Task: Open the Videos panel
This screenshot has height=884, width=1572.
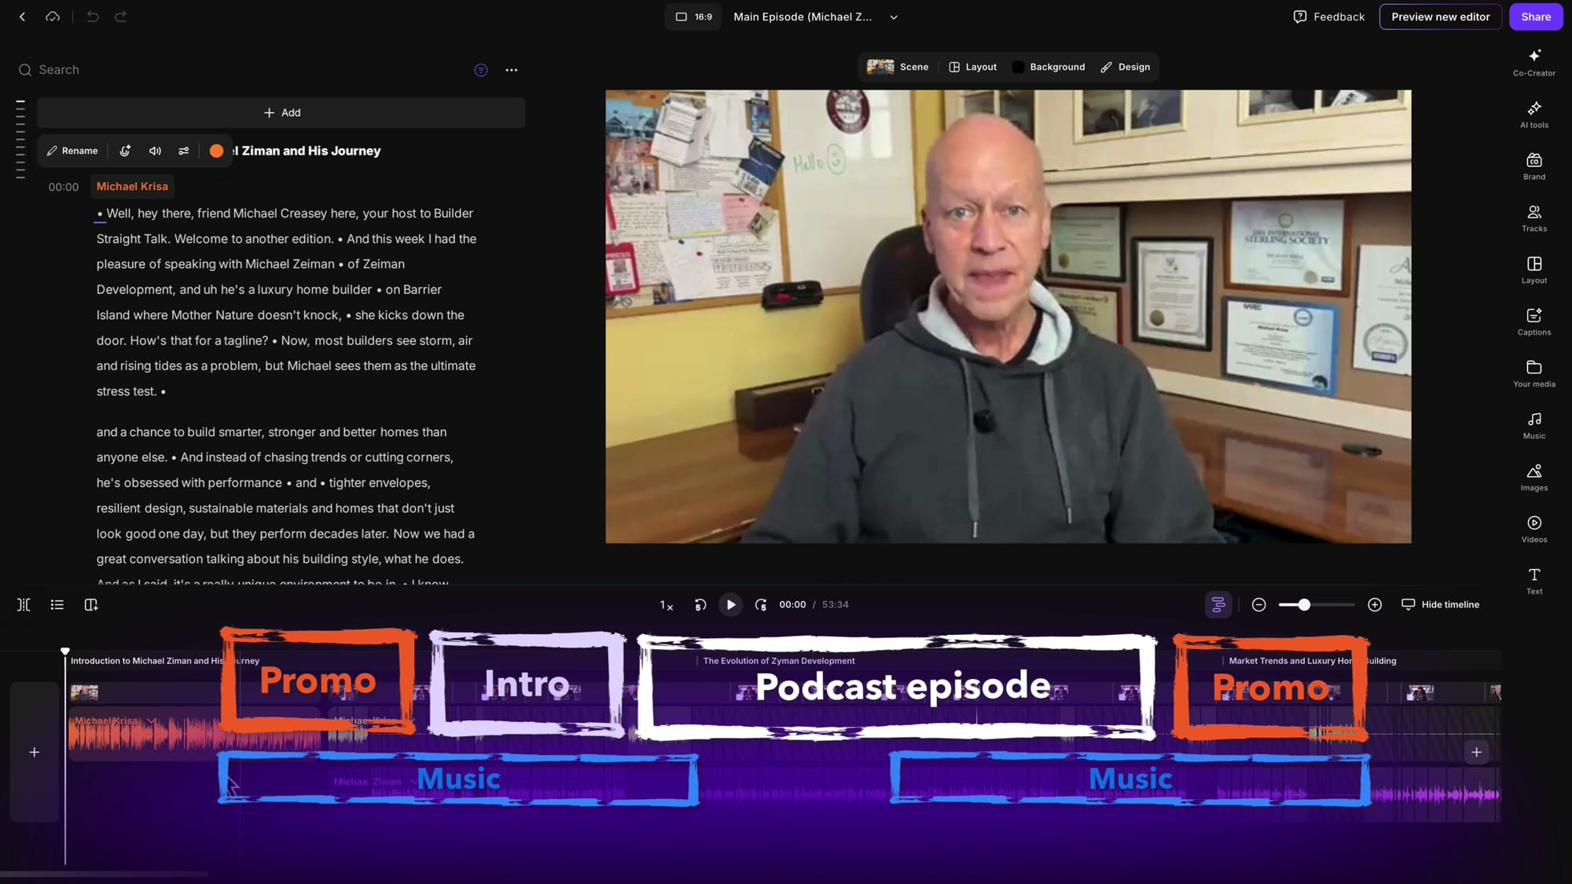Action: click(1533, 528)
